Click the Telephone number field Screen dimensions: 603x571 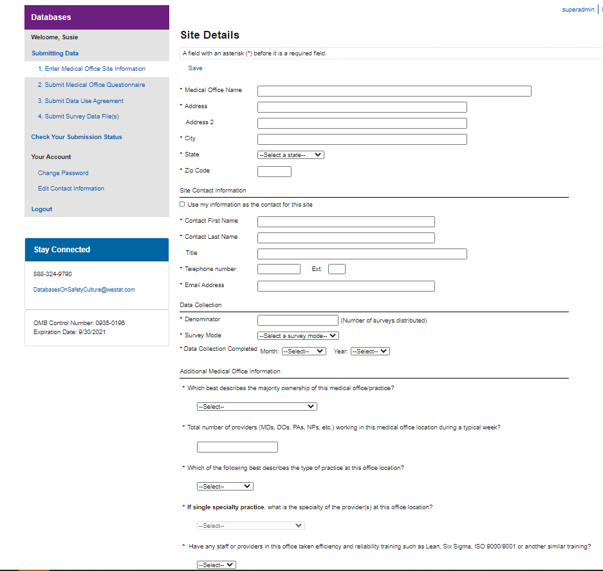coord(279,269)
